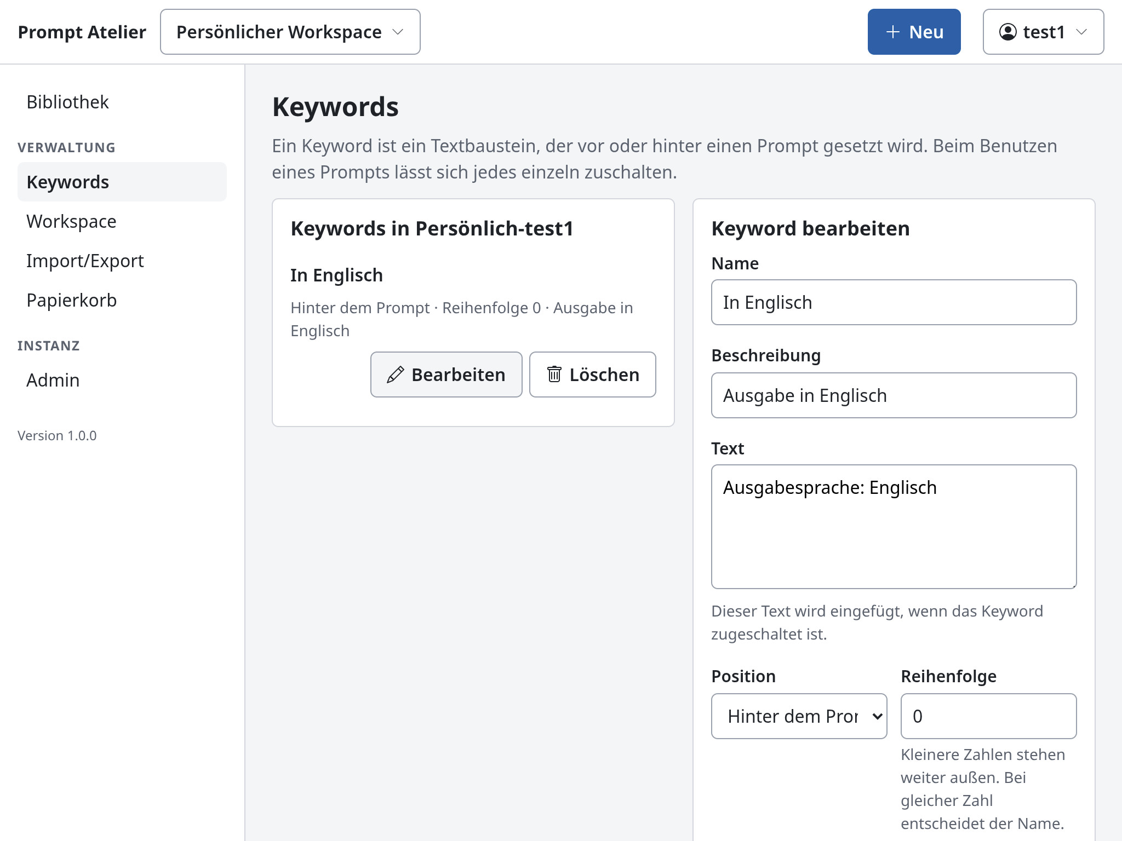
Task: Click the Version 1.0.0 text
Action: [57, 436]
